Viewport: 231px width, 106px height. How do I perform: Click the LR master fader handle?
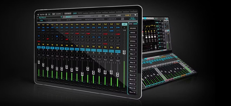tap(124, 53)
